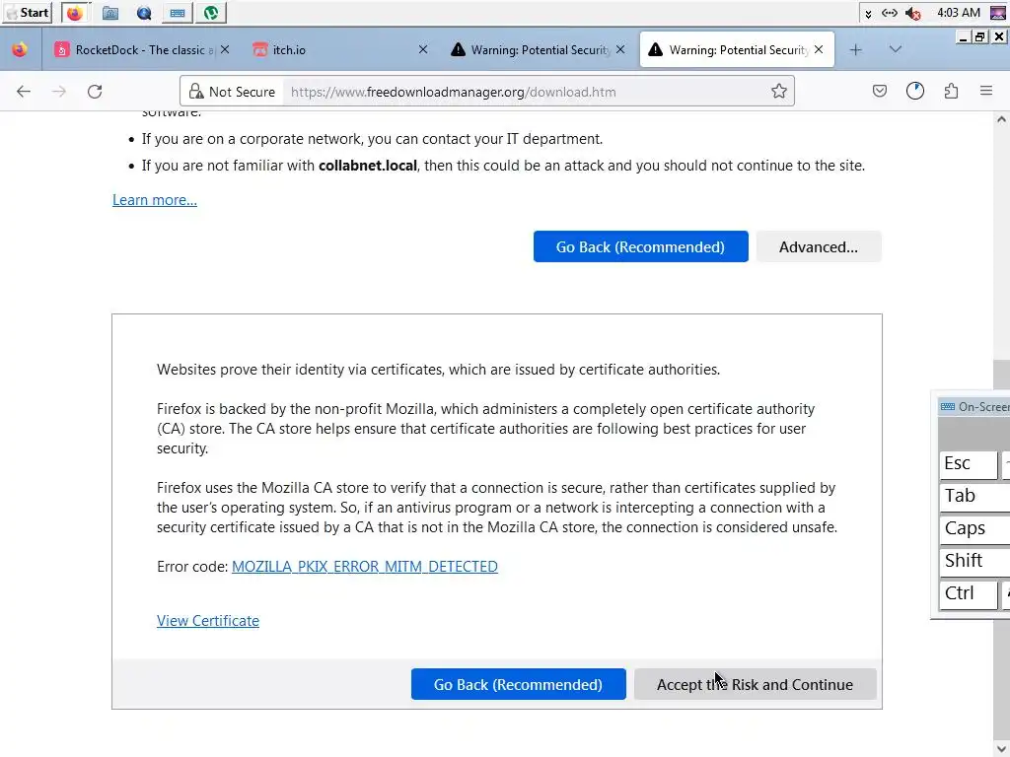Open the Firefox hamburger menu
The image size is (1010, 757).
[x=986, y=92]
